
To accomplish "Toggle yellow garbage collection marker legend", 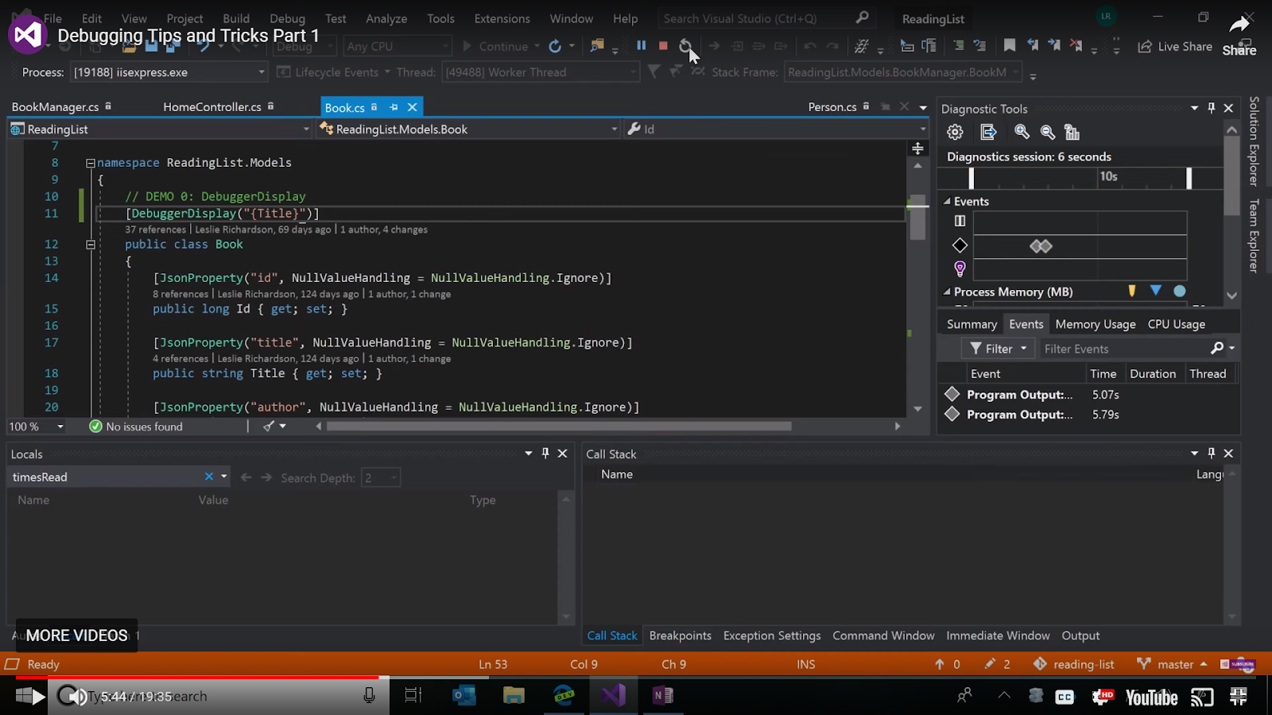I will pos(1132,291).
